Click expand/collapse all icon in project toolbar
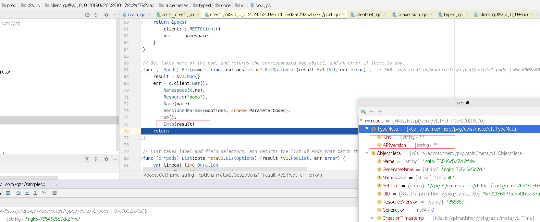Viewport: 540px width, 222px height. [96, 15]
